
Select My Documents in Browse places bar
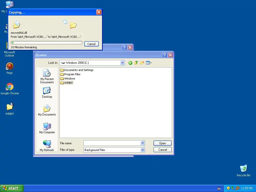(x=47, y=110)
